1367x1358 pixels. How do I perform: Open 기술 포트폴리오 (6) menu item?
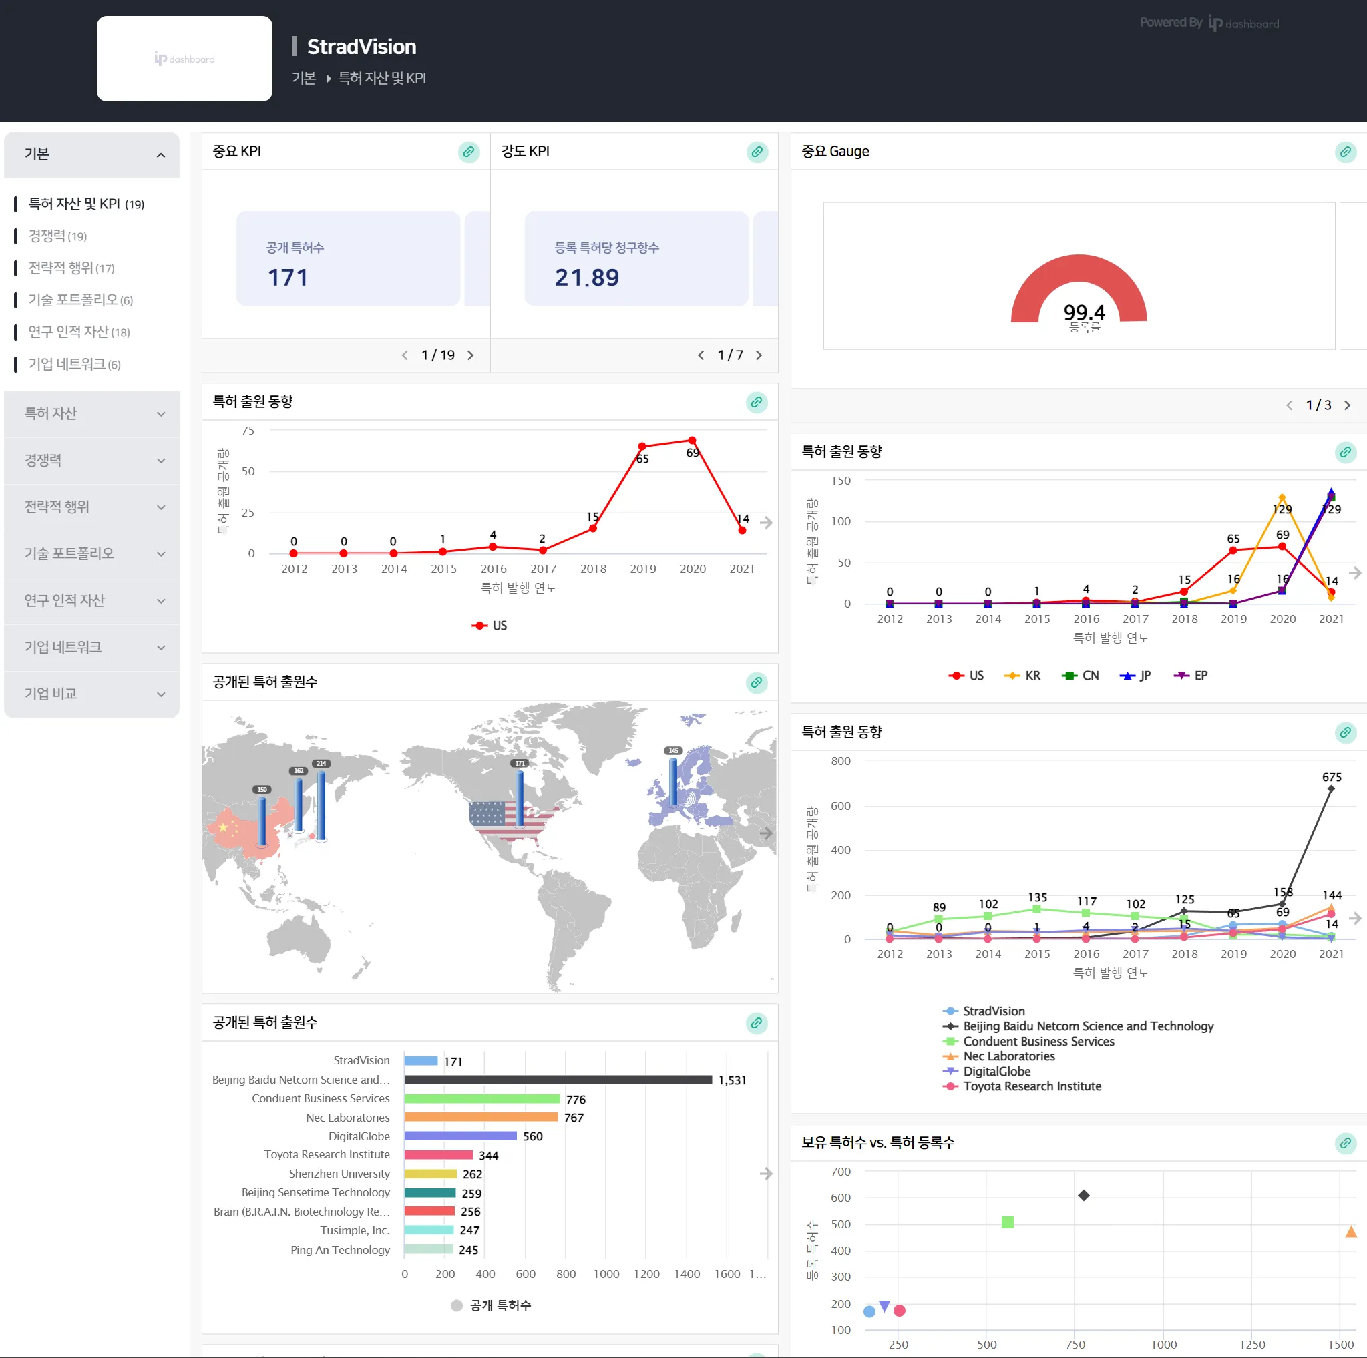coord(80,300)
